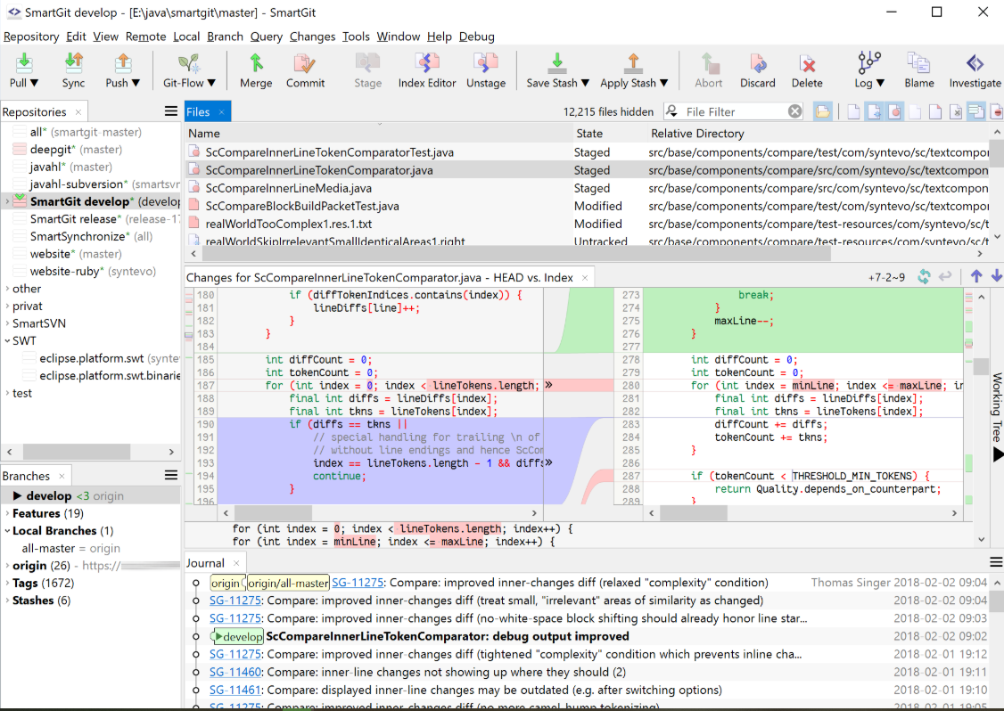Toggle the first blank-page file filter
This screenshot has width=1004, height=711.
[853, 111]
